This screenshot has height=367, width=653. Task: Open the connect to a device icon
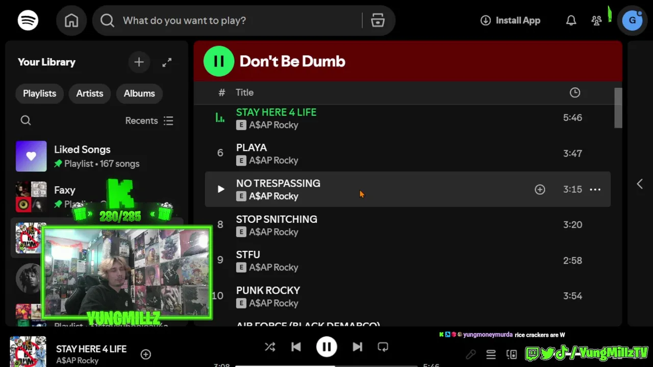(512, 354)
